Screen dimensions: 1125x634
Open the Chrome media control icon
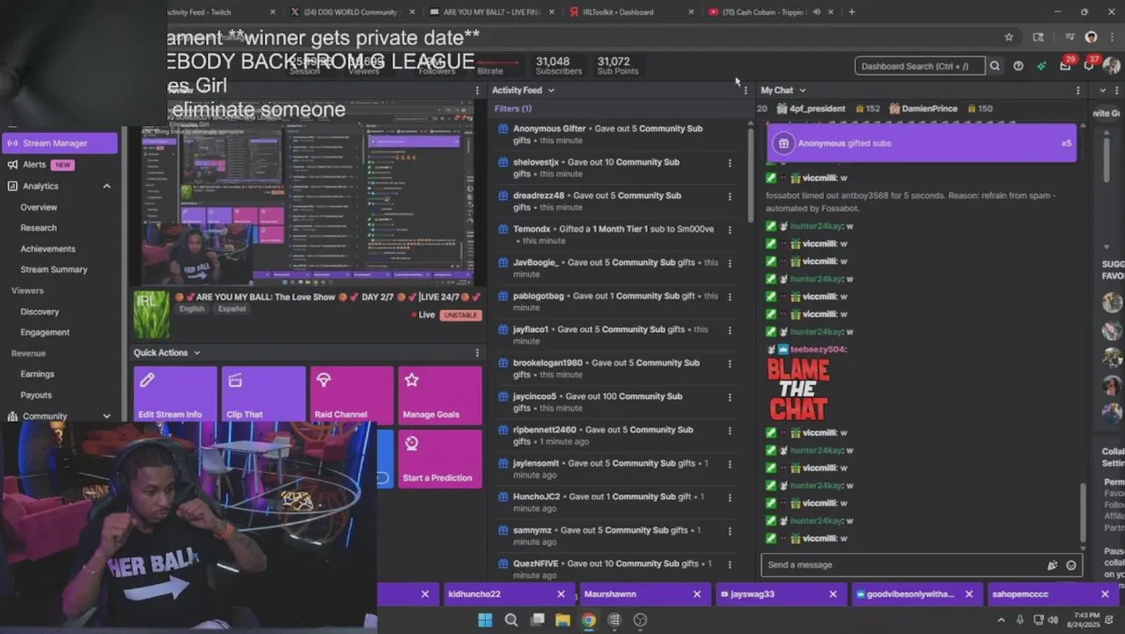click(1068, 37)
